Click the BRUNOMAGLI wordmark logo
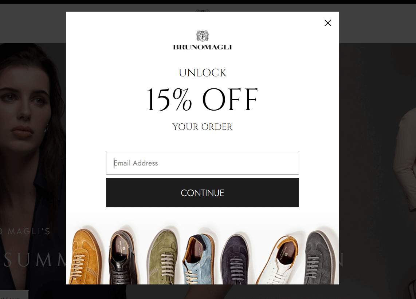Viewport: 416px width, 299px height. tap(203, 47)
